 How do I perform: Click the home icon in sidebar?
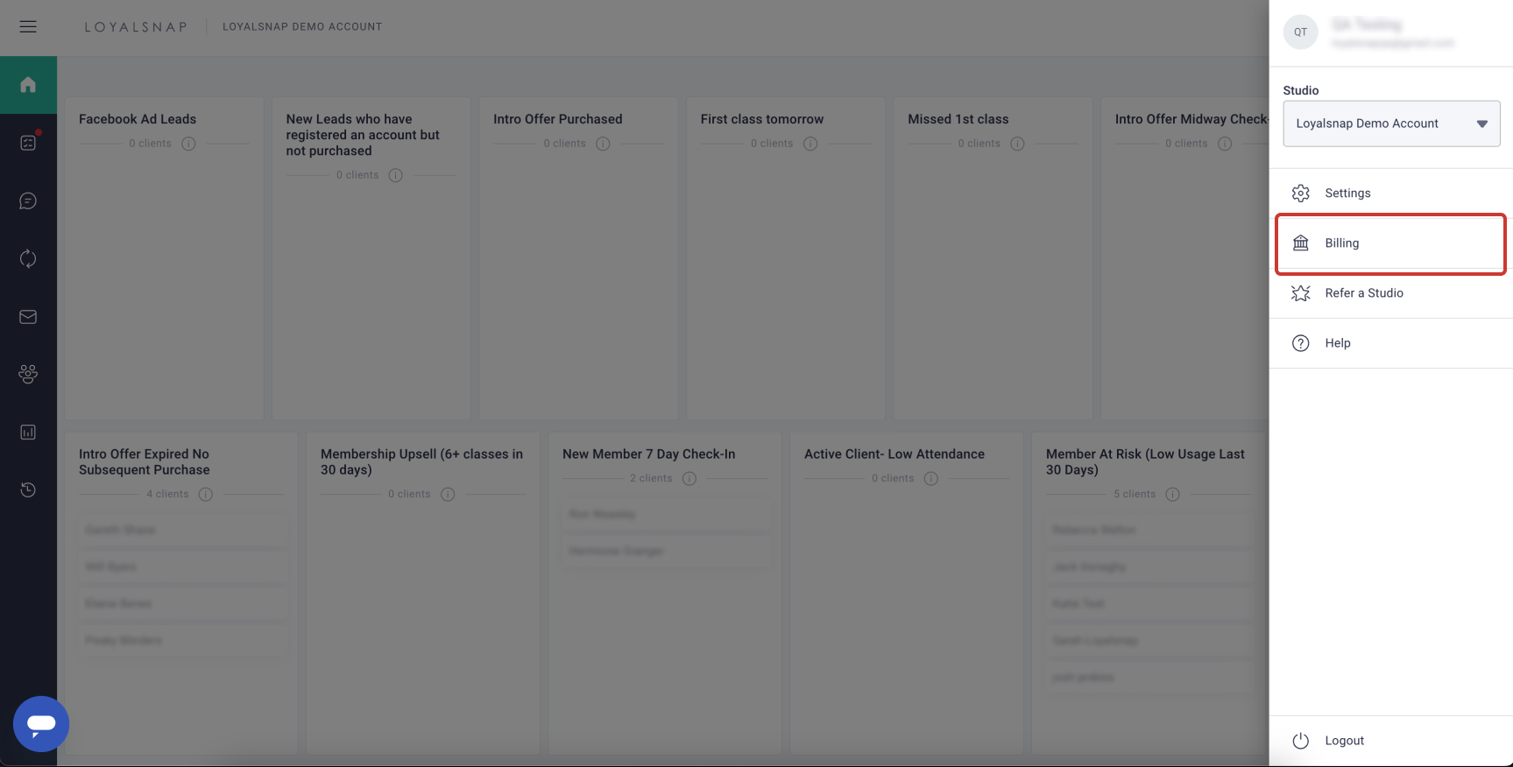coord(28,85)
